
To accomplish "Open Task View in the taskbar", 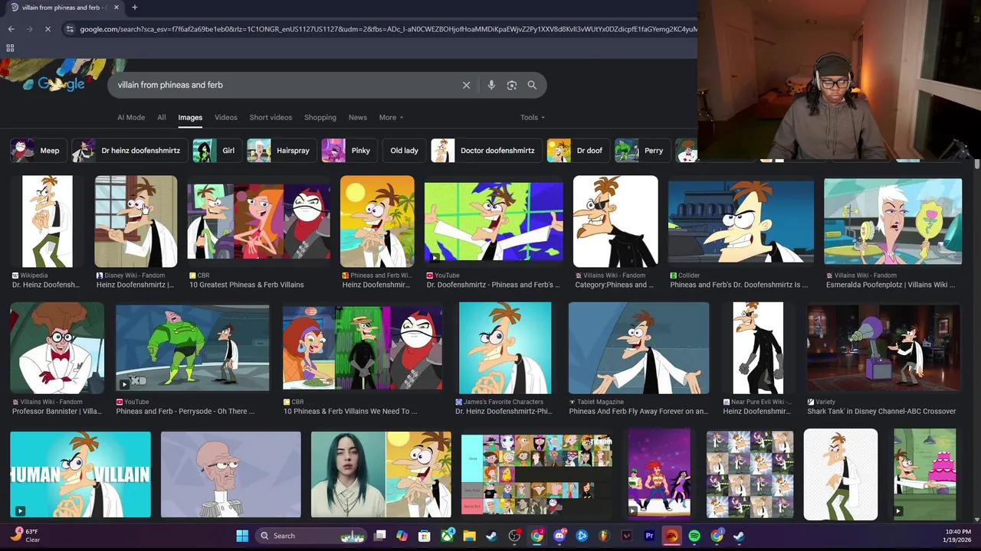I will 379,536.
